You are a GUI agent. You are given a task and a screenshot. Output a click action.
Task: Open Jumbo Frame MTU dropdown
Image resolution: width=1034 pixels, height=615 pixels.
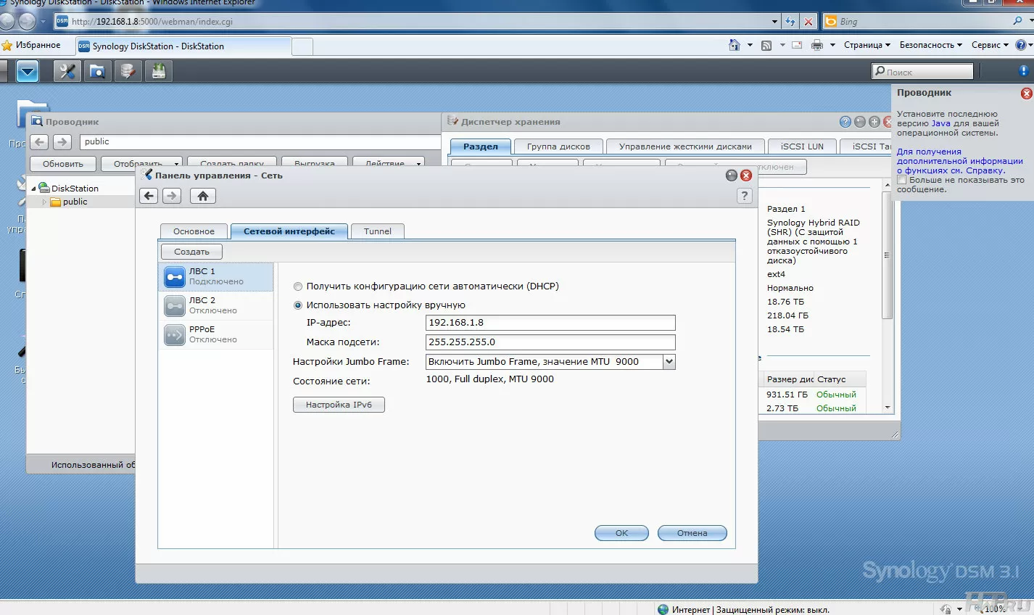(669, 361)
